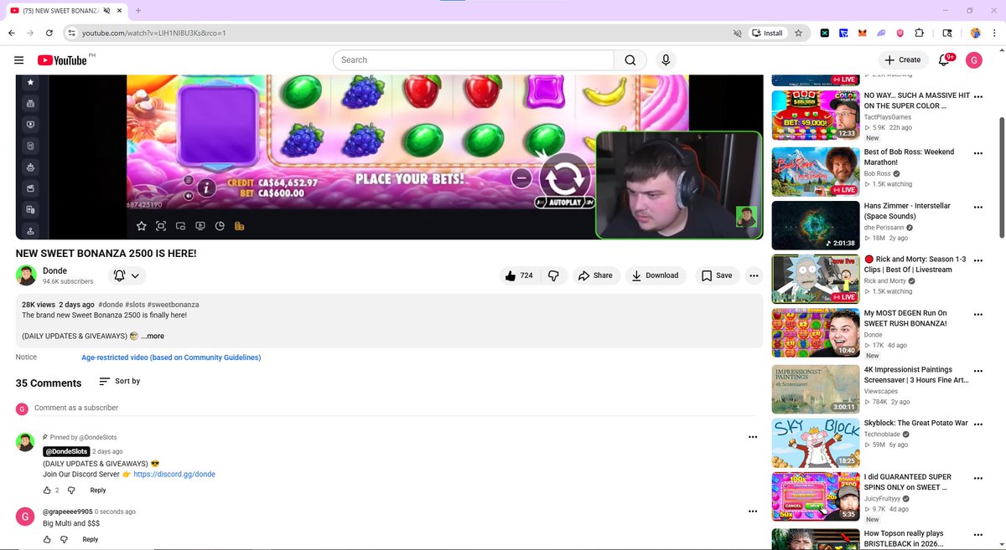Viewport: 1006px width, 550px height.
Task: Dislike the 'Big Multi and $$$' comment
Action: coord(65,539)
